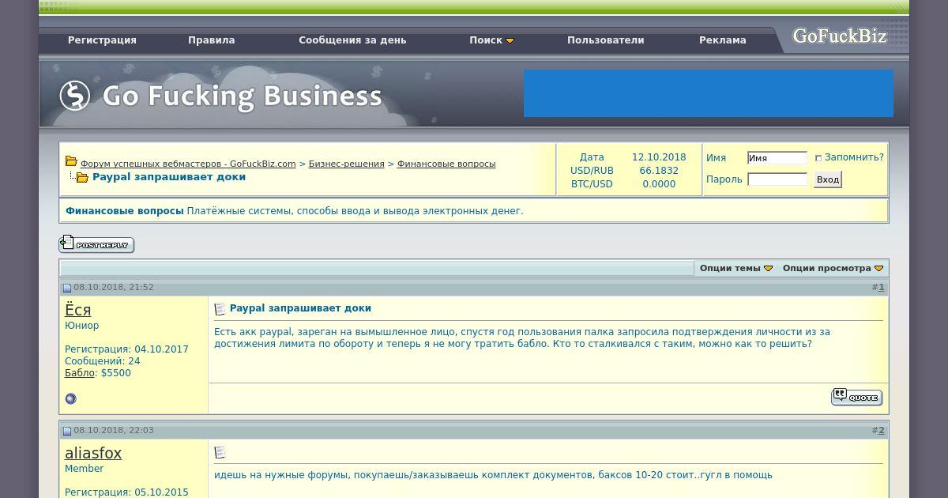Click the Go Fucking Business banner title

pos(243,96)
